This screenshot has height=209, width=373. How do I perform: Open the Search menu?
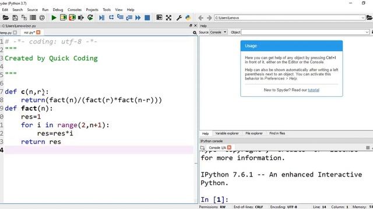coord(17,10)
